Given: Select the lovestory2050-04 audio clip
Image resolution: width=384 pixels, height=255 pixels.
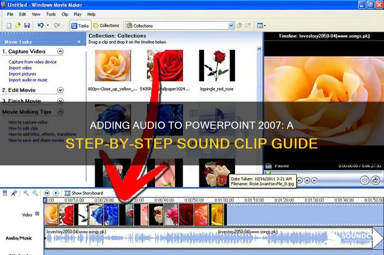Looking at the screenshot, I should pos(209,238).
